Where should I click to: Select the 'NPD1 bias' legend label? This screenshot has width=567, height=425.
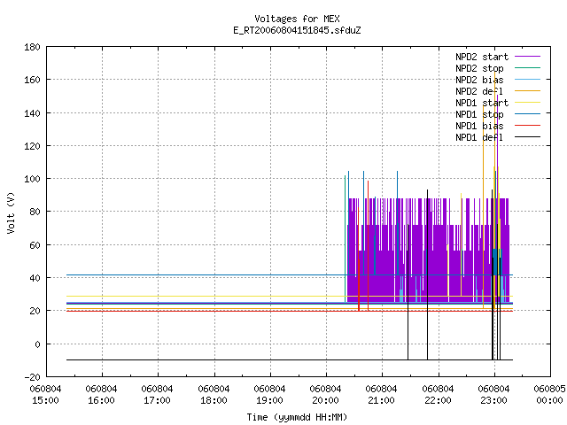point(479,126)
